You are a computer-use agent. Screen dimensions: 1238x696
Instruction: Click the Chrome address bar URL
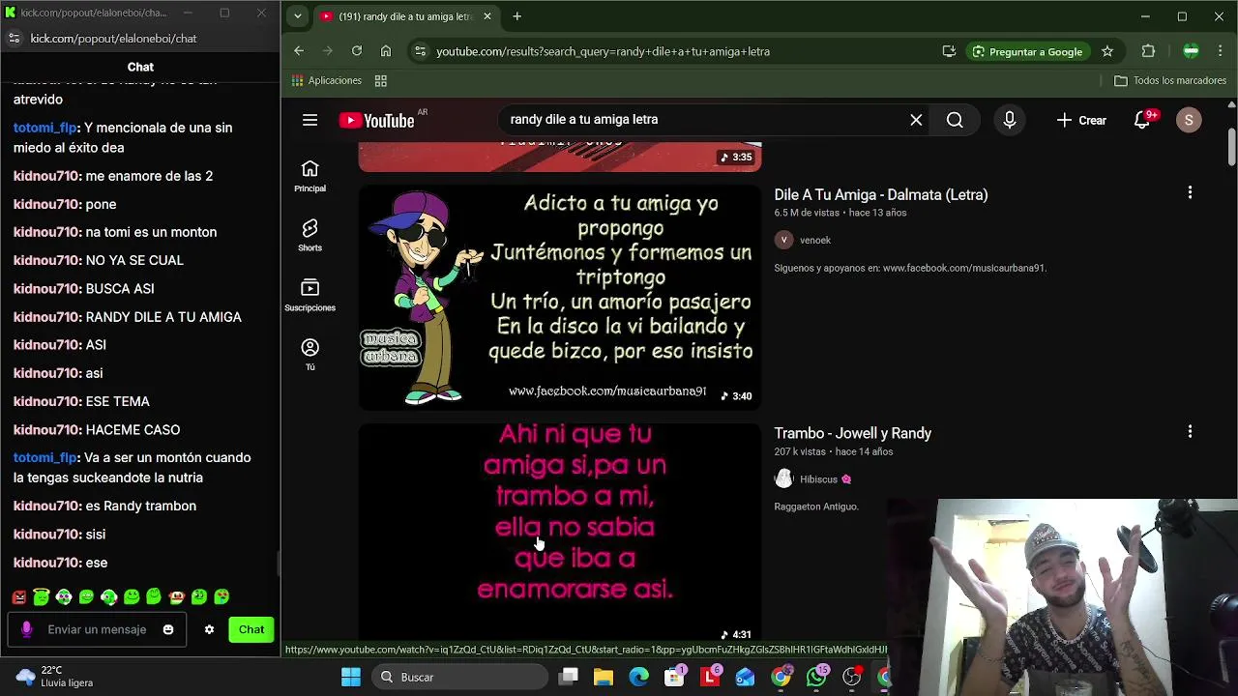pyautogui.click(x=603, y=51)
